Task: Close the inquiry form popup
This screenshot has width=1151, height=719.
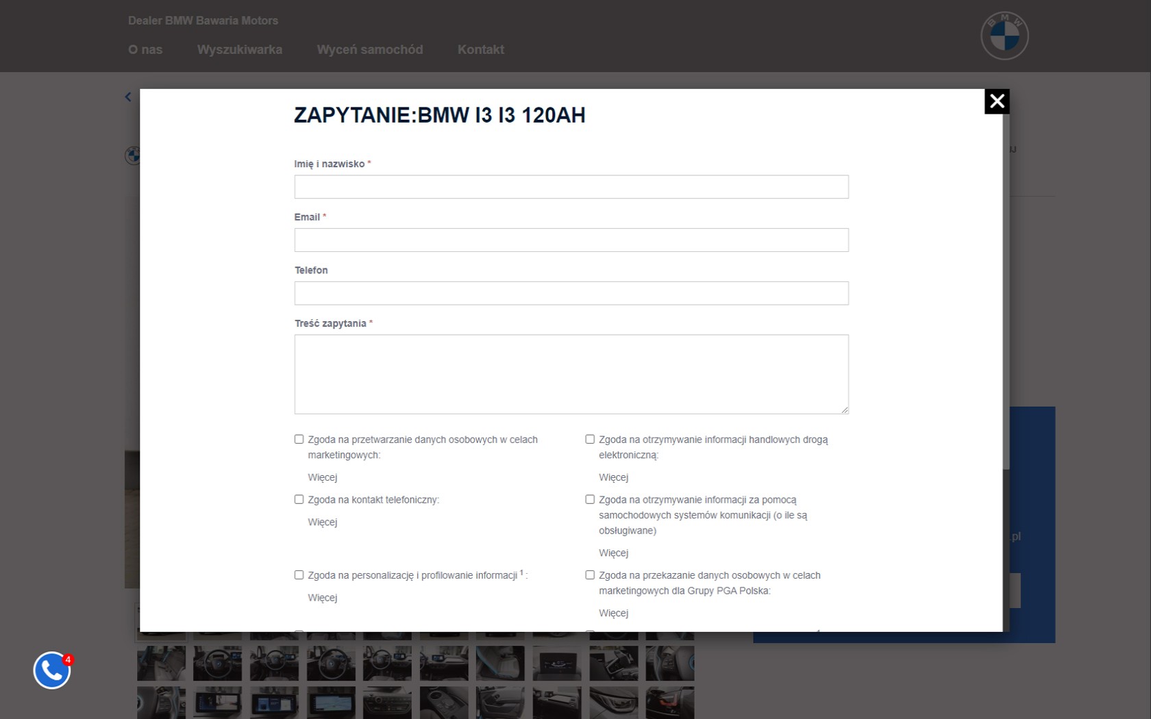Action: [x=996, y=101]
